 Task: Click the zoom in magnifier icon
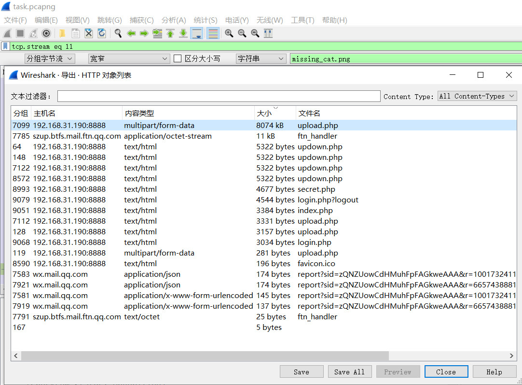pyautogui.click(x=229, y=33)
